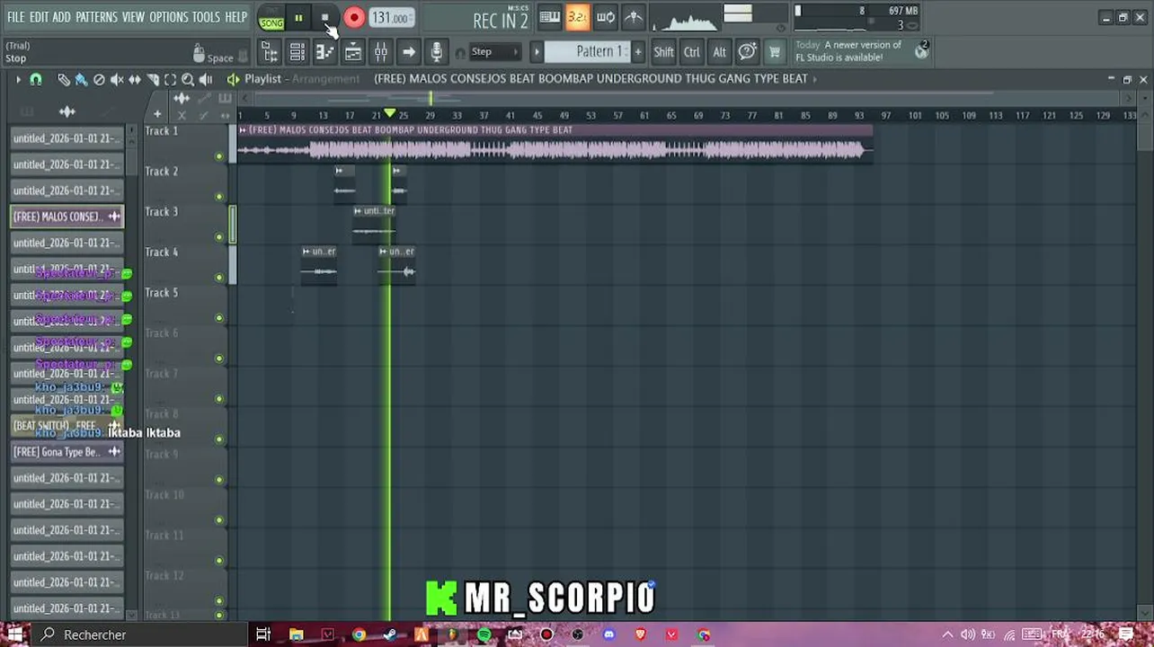Click the microphone recording icon
1154x647 pixels.
[436, 52]
